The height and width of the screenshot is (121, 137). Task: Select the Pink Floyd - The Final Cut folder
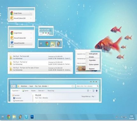(x=40, y=63)
